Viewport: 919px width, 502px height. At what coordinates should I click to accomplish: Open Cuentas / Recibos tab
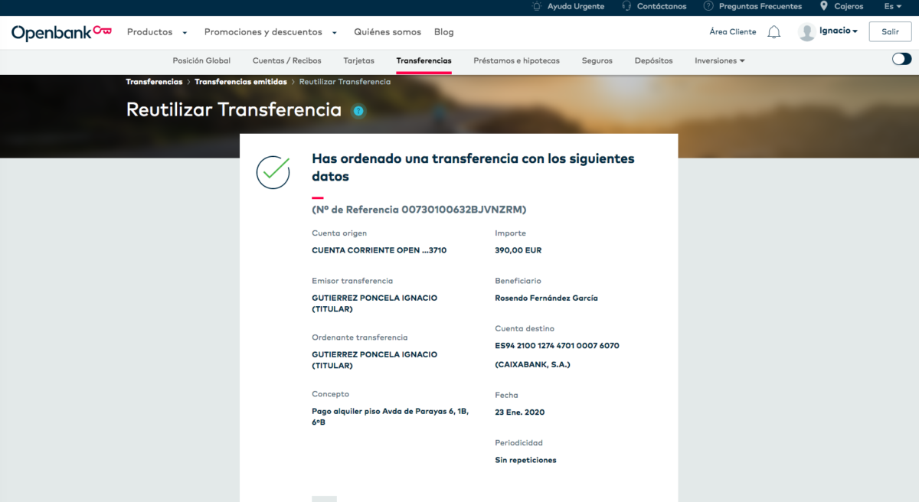pos(286,60)
